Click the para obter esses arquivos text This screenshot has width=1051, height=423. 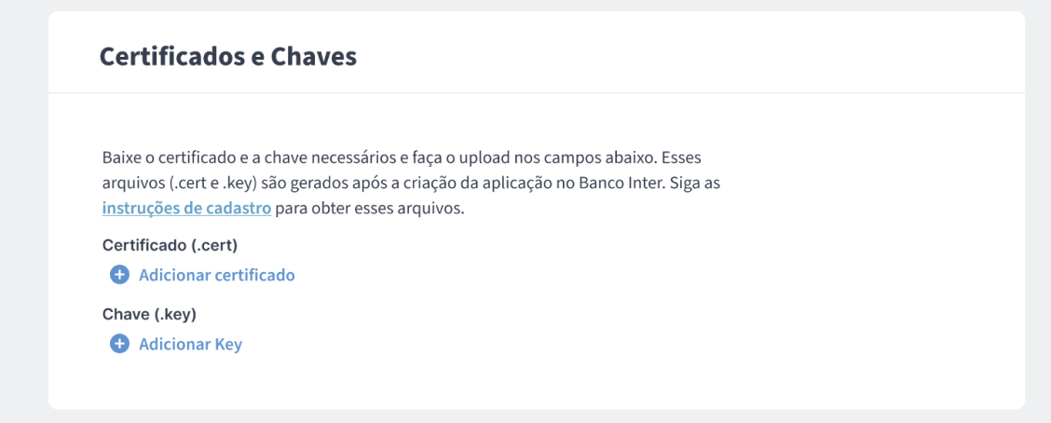pos(369,209)
